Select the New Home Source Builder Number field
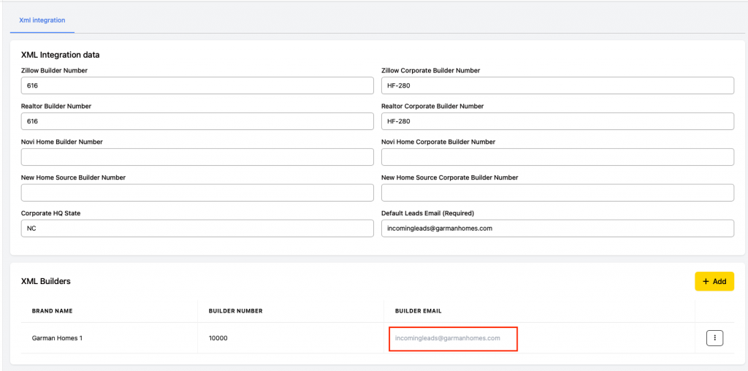This screenshot has width=748, height=371. [x=197, y=193]
